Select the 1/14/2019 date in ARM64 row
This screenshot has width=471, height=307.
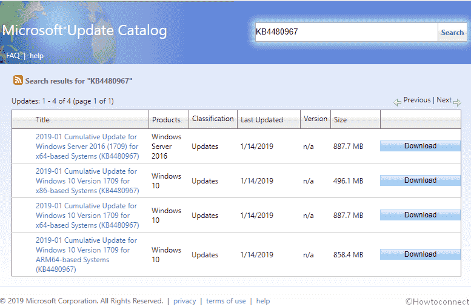(x=257, y=255)
